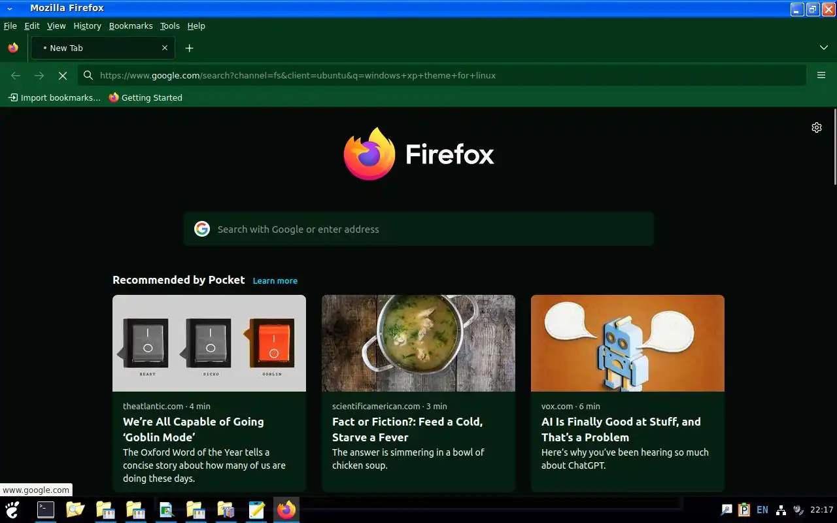Open the list all tabs chevron
The width and height of the screenshot is (837, 523).
click(x=823, y=48)
